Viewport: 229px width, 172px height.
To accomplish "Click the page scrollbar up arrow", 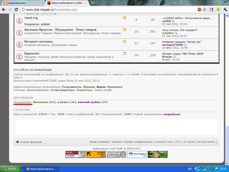I will coord(227,16).
